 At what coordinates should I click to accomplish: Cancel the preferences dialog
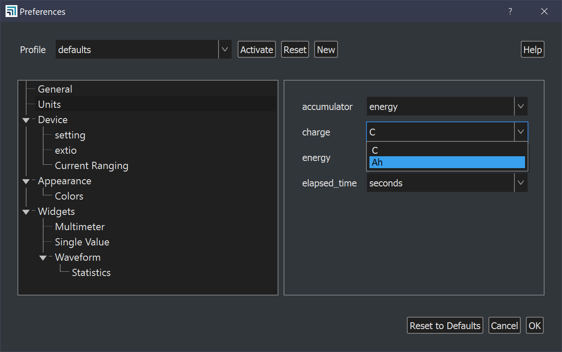point(504,325)
